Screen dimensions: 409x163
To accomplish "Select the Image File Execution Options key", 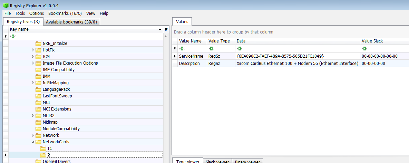I will click(x=70, y=63).
